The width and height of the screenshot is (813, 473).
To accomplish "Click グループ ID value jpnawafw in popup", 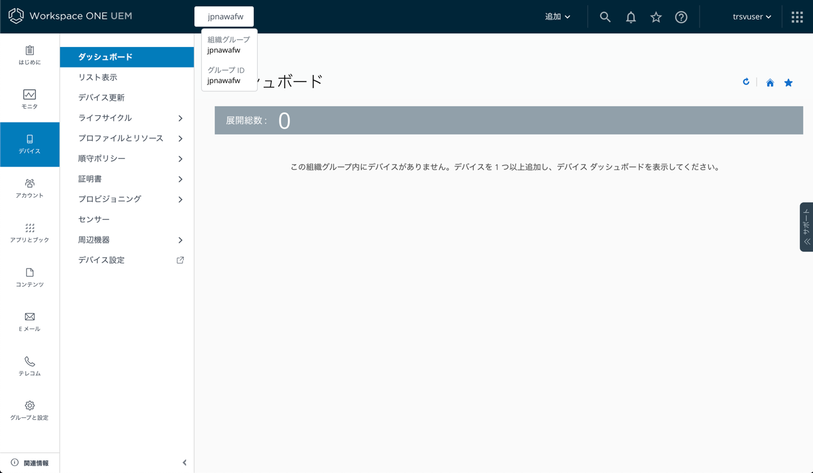I will click(224, 81).
